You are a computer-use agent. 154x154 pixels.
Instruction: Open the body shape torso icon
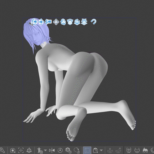pyautogui.click(x=129, y=150)
